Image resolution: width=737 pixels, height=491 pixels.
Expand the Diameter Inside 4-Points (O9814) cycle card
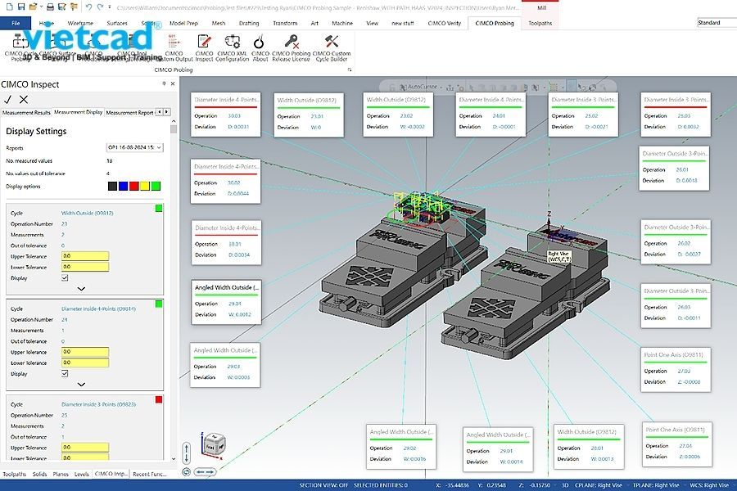pos(81,385)
